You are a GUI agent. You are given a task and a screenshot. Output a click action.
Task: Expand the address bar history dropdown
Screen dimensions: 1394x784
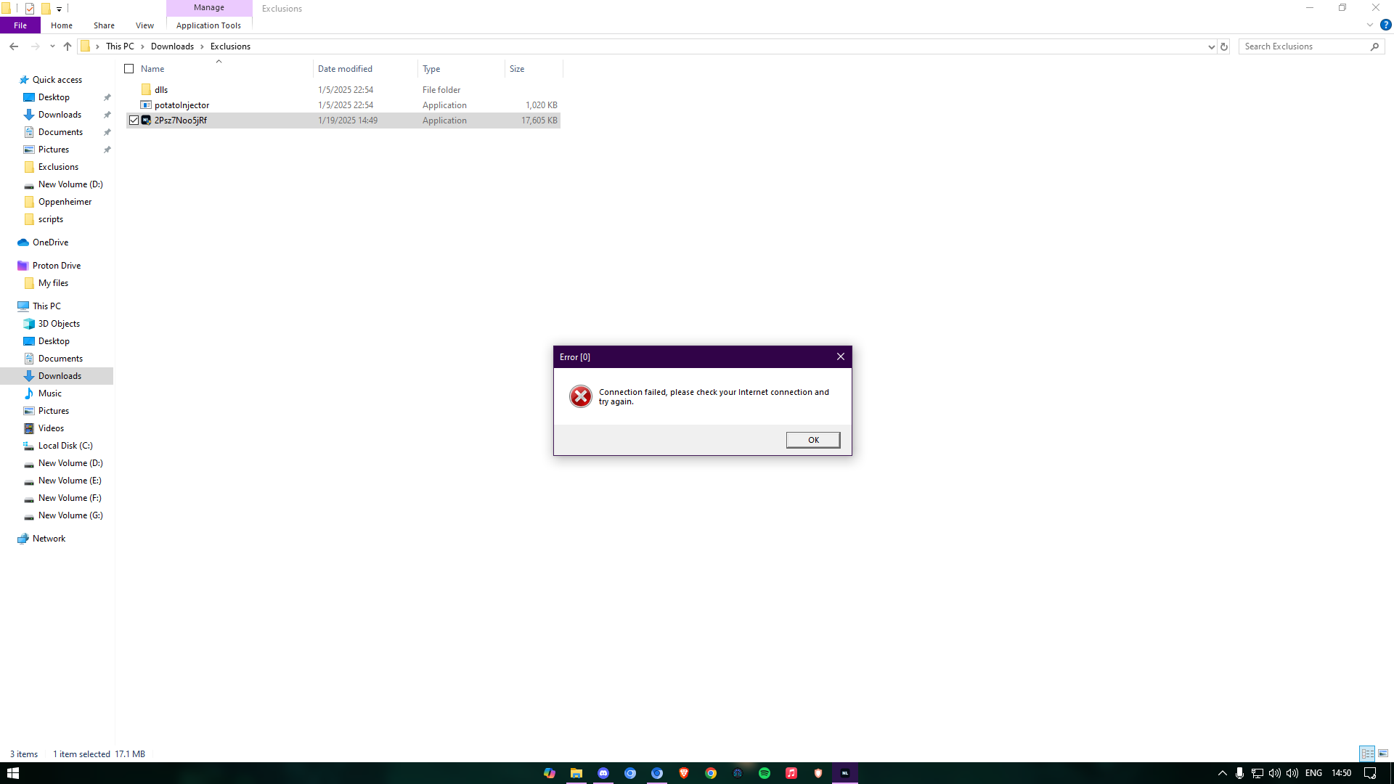(x=1211, y=46)
